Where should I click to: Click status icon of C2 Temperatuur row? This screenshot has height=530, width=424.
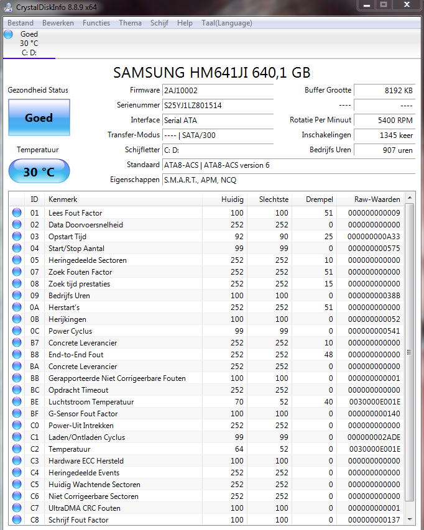(x=17, y=449)
